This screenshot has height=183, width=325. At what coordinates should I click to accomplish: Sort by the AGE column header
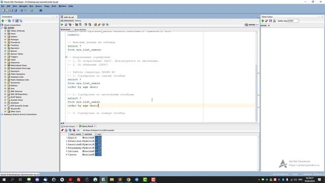click(99, 134)
